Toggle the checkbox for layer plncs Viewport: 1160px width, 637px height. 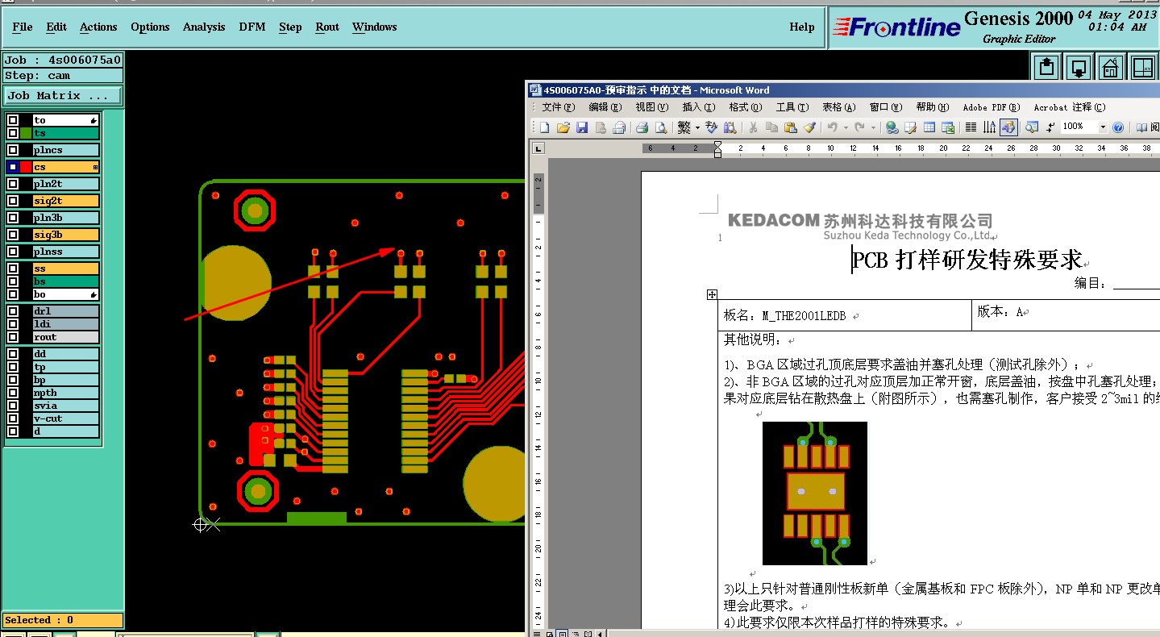click(13, 150)
